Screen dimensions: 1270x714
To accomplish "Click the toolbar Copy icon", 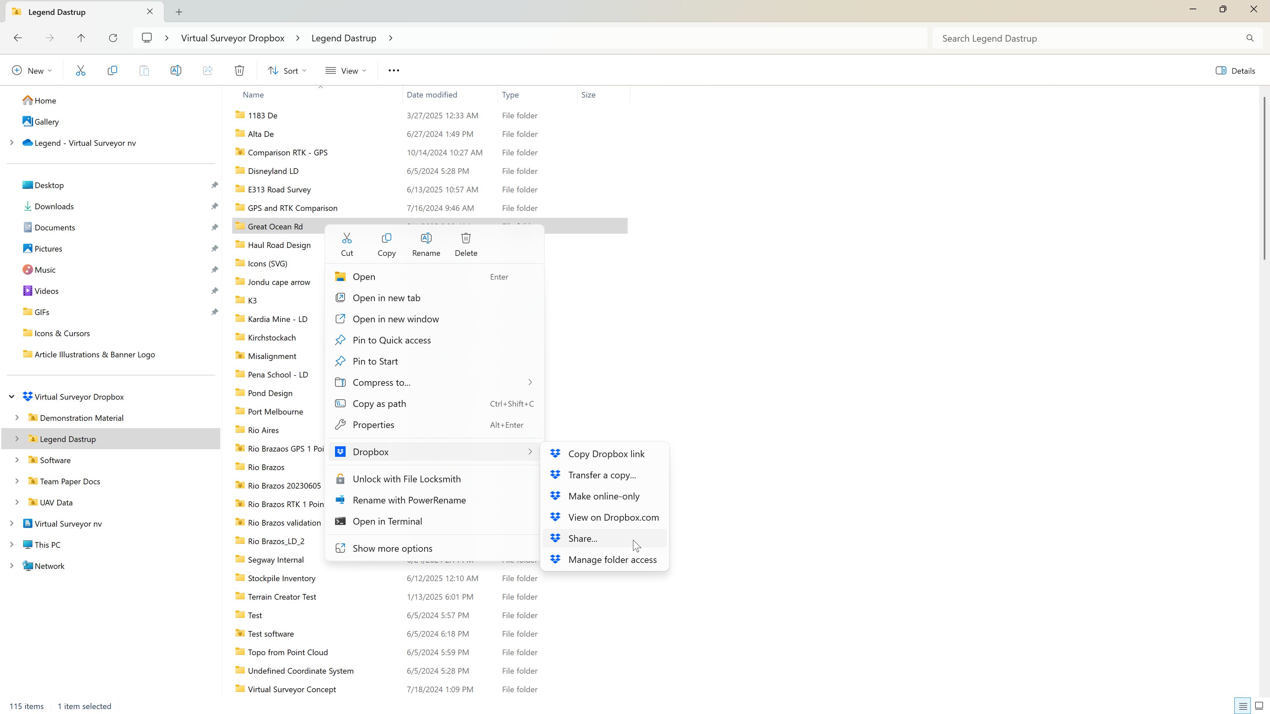I will click(112, 70).
